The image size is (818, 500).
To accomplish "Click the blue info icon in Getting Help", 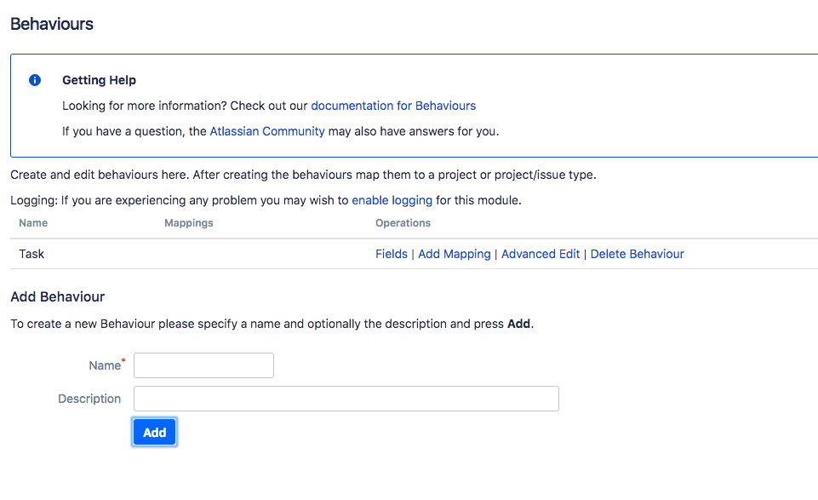I will tap(35, 80).
